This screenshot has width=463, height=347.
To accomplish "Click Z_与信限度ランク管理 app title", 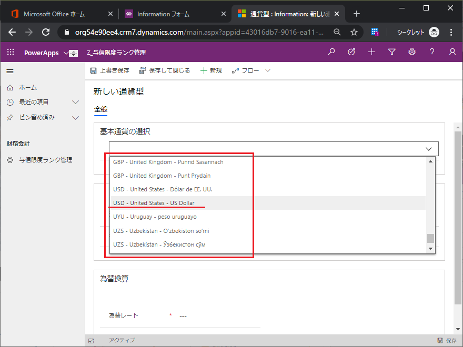I will [116, 53].
